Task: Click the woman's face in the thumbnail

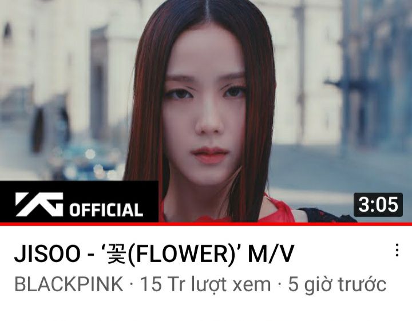Action: coord(205,110)
